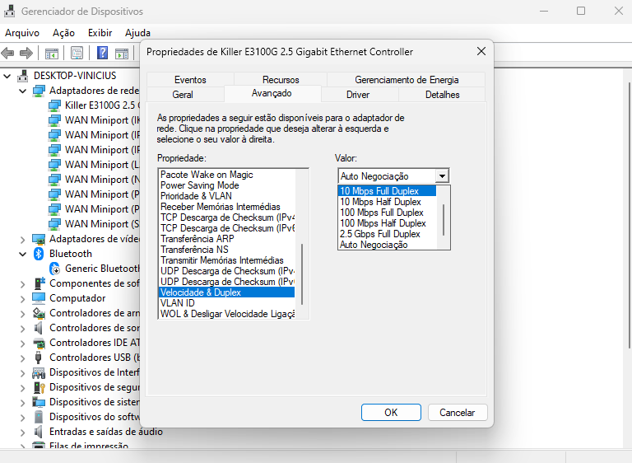This screenshot has height=463, width=632.
Task: Select 100 Mbps Full Duplex value
Action: pyautogui.click(x=388, y=213)
